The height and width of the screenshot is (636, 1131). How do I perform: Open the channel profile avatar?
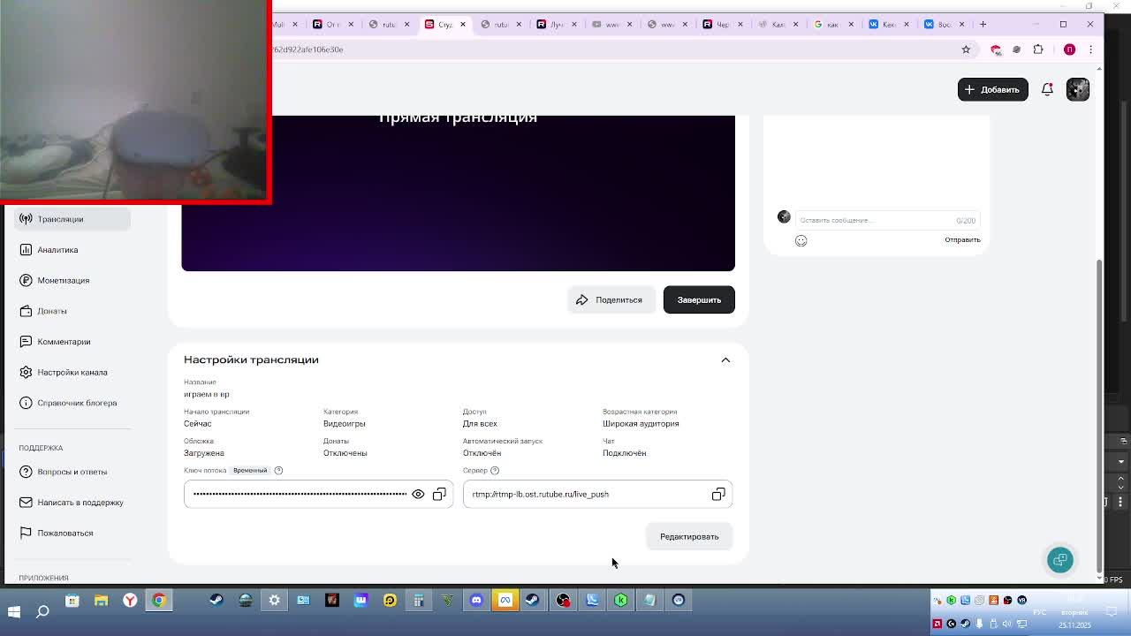(x=1077, y=89)
